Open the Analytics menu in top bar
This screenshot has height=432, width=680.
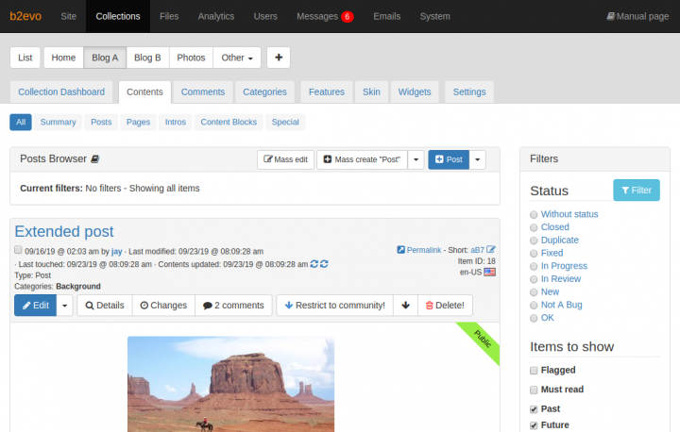pyautogui.click(x=216, y=16)
